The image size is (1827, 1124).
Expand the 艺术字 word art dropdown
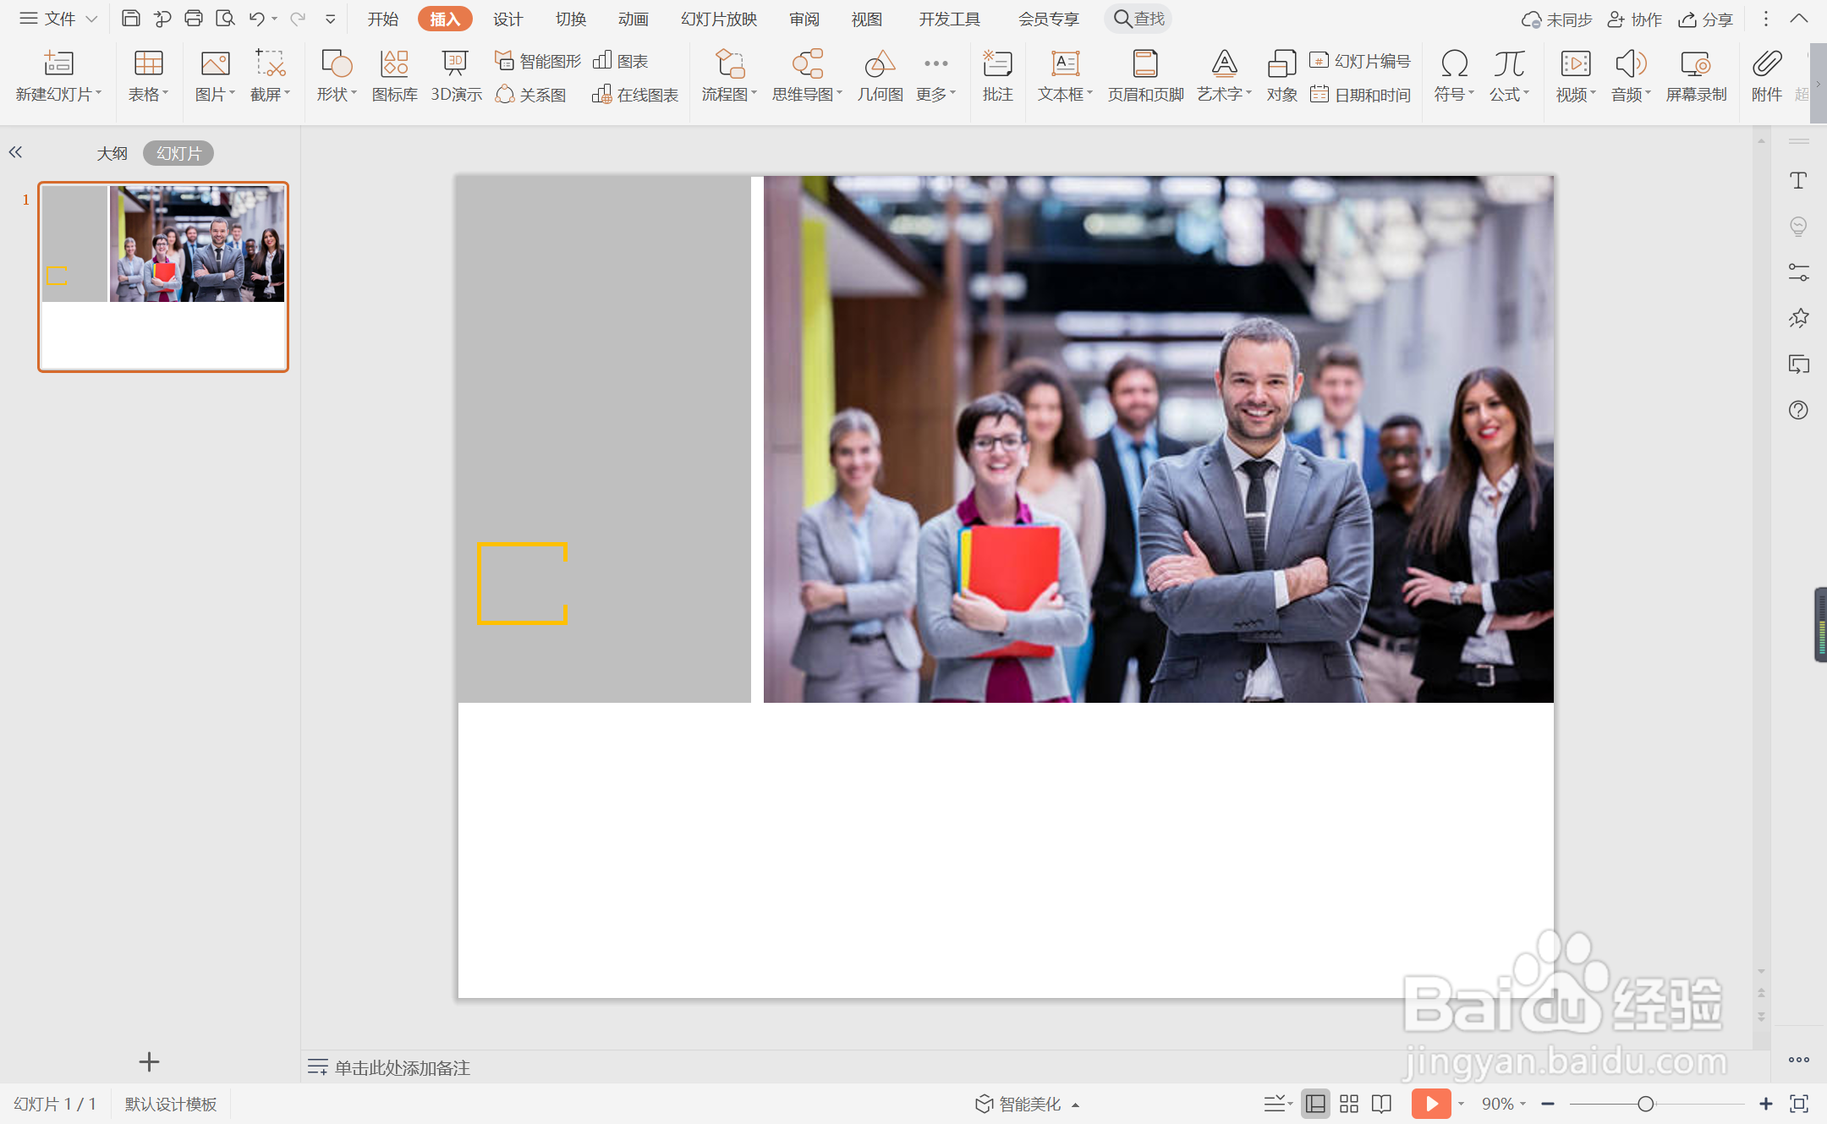pos(1224,94)
